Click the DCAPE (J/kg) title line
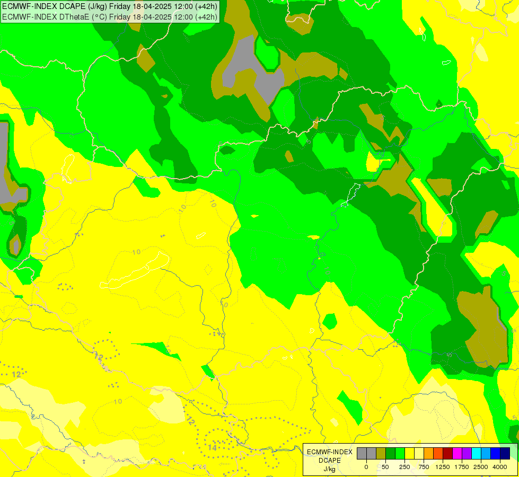 click(x=110, y=6)
